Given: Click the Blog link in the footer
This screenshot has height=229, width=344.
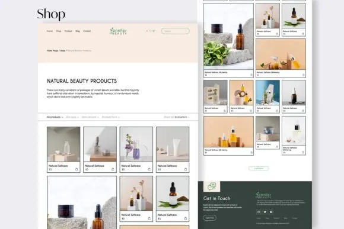Looking at the screenshot, I should [x=285, y=218].
